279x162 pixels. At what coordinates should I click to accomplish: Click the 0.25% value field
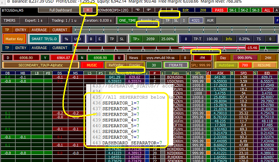[x=244, y=39]
